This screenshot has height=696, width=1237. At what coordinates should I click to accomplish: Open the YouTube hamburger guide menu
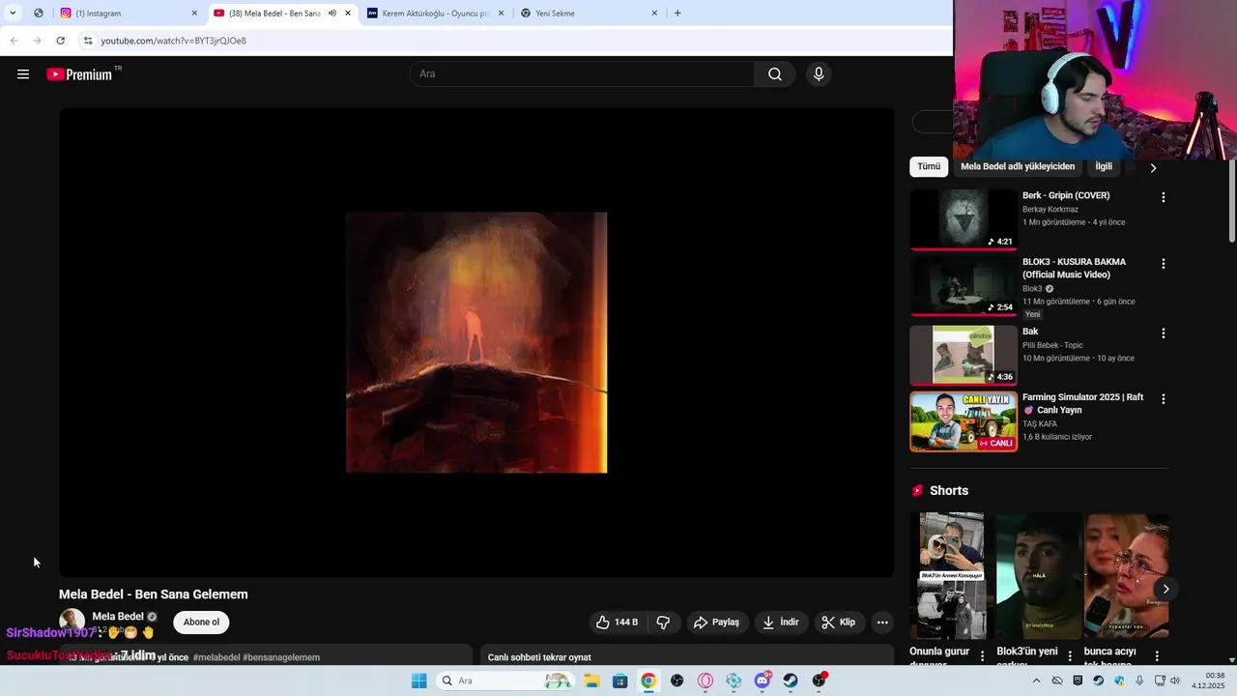click(x=23, y=74)
